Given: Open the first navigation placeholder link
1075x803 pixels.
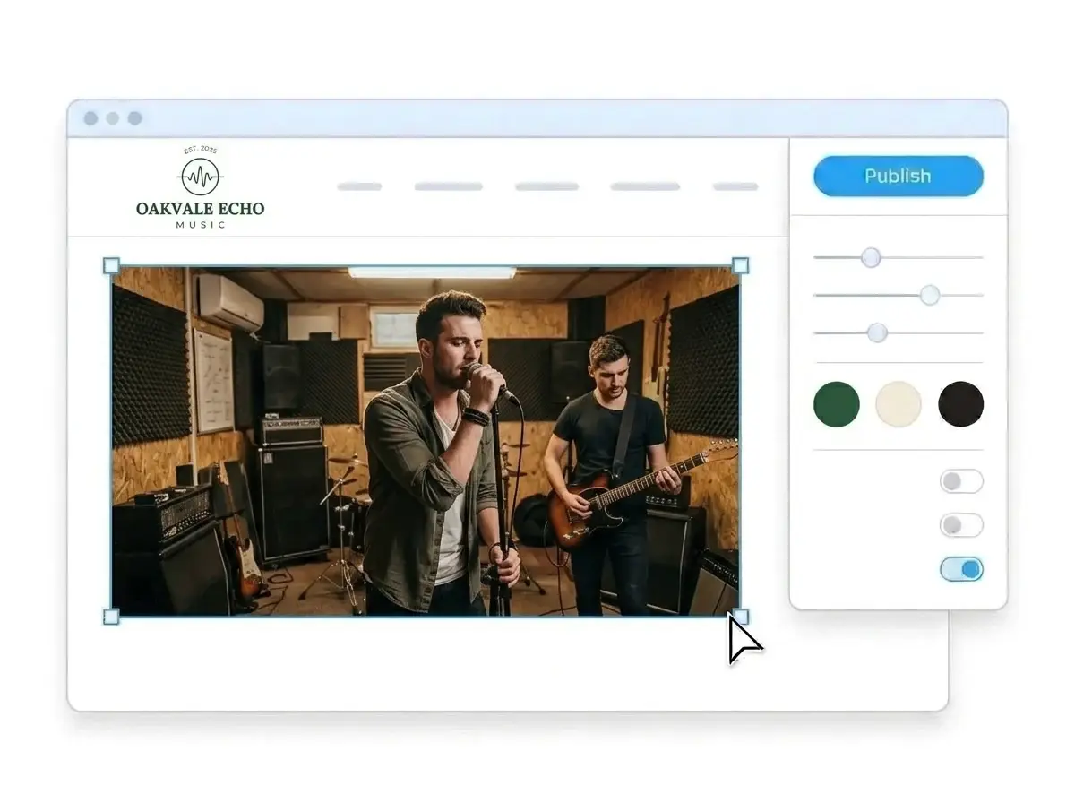Looking at the screenshot, I should 359,186.
